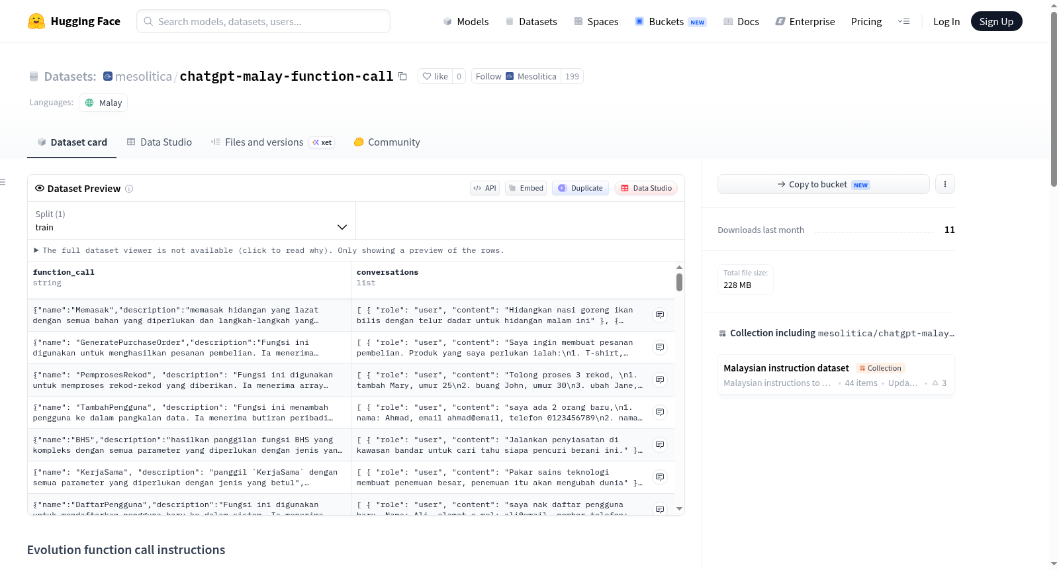The height and width of the screenshot is (570, 1059).
Task: Open the Community tab
Action: click(387, 142)
